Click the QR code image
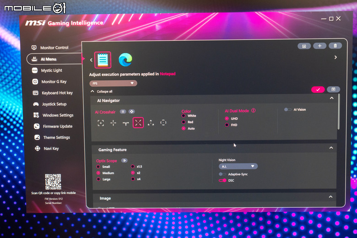357x238 pixels. pyautogui.click(x=53, y=182)
